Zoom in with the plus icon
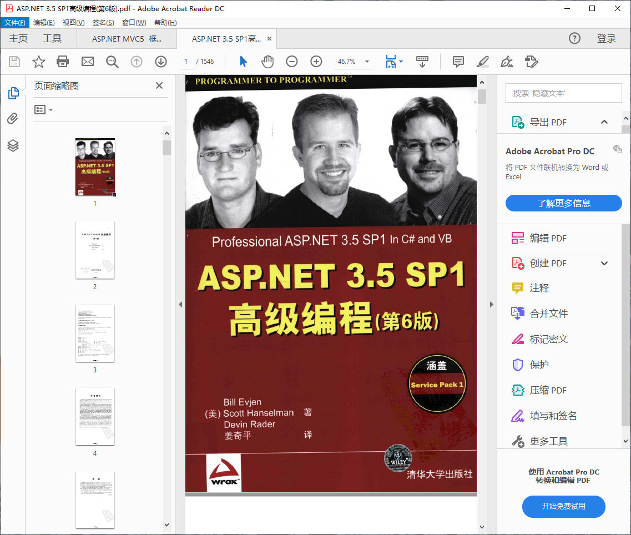The height and width of the screenshot is (535, 631). click(x=316, y=62)
